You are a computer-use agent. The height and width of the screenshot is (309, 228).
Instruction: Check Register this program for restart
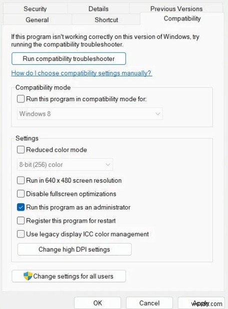coord(20,221)
